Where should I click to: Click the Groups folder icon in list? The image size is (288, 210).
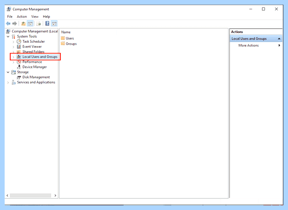[x=63, y=44]
